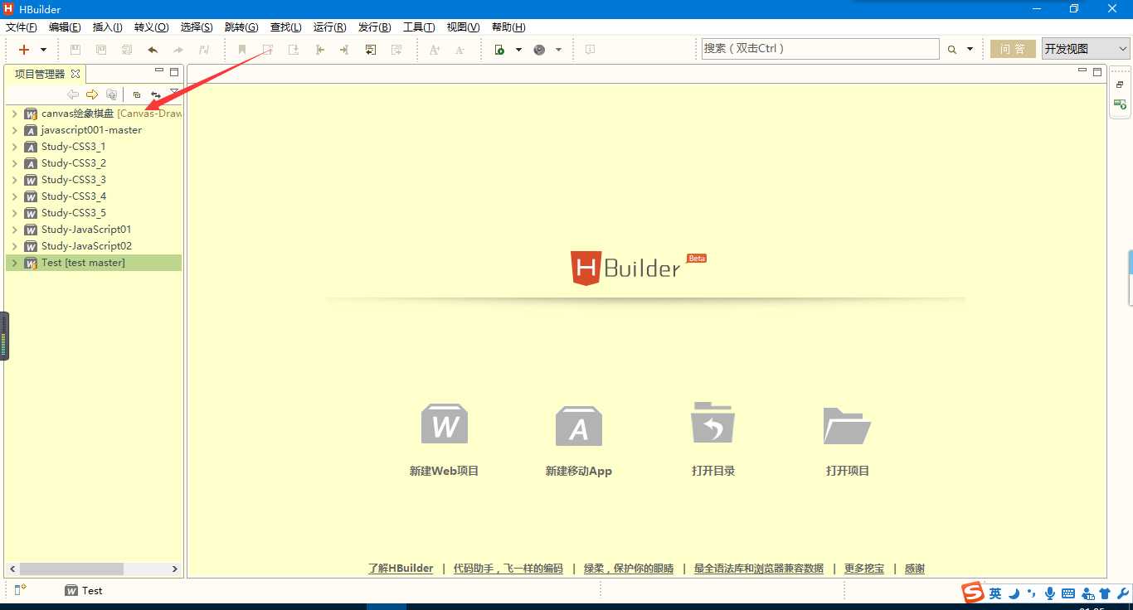Open the 选择(S) menu
This screenshot has height=610, width=1133.
click(197, 27)
